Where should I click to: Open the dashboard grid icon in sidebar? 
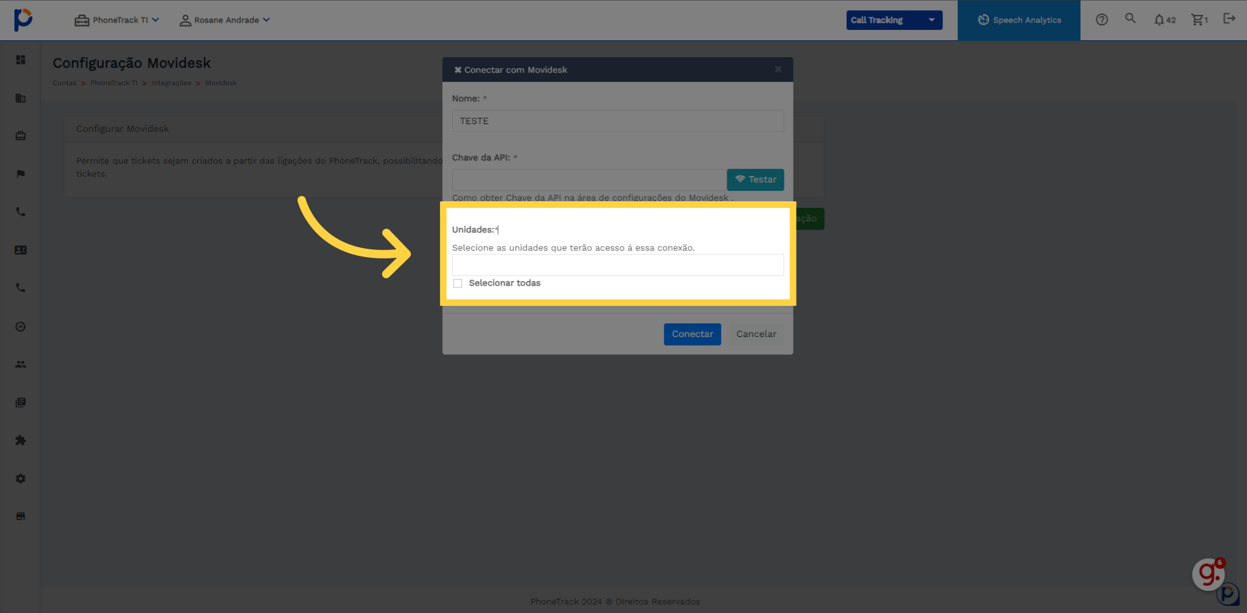pyautogui.click(x=21, y=60)
